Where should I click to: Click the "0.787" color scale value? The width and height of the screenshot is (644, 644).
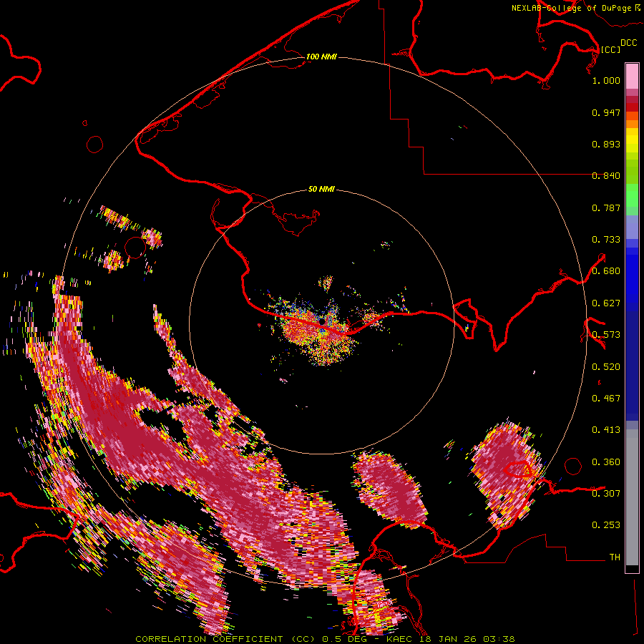point(606,208)
